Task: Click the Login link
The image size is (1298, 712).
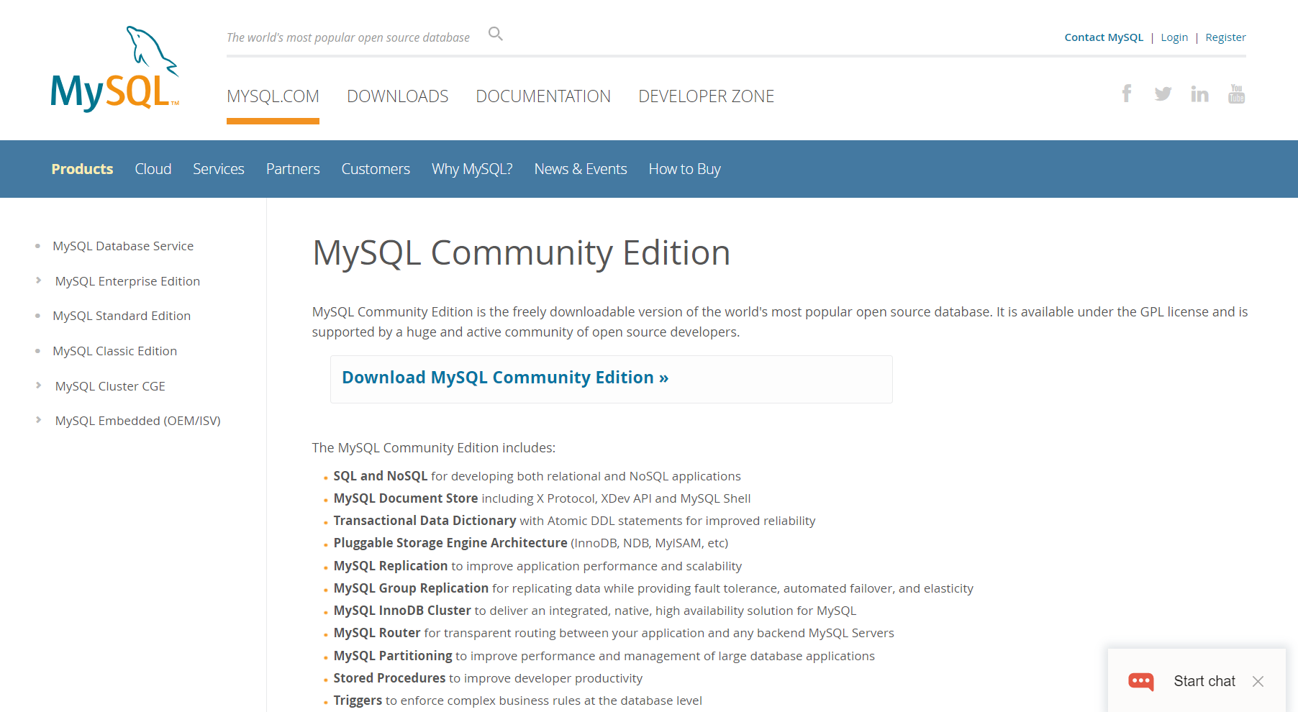Action: [x=1174, y=37]
